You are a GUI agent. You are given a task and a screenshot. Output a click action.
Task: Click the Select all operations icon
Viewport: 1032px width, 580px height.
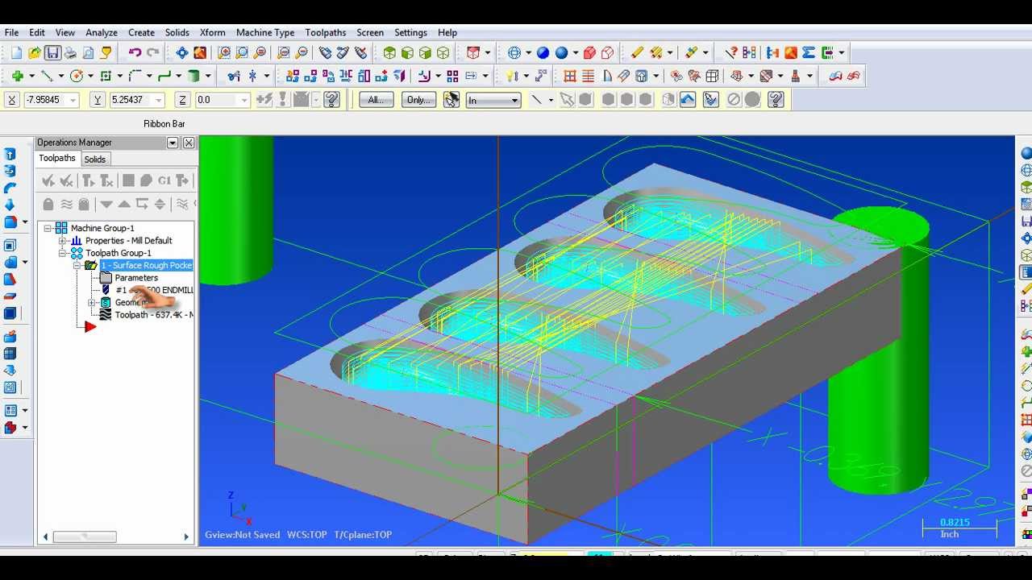coord(48,180)
